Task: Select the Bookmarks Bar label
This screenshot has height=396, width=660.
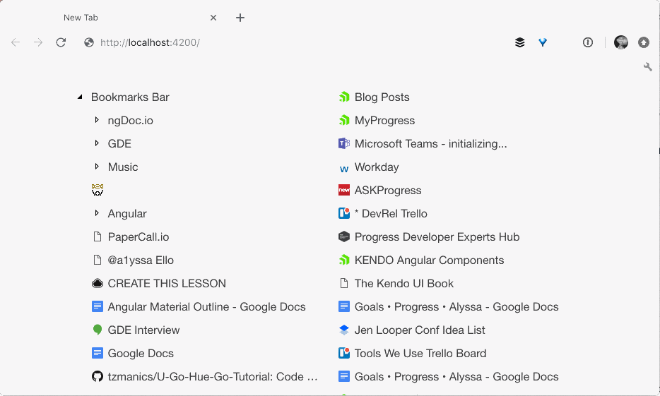Action: coord(130,97)
